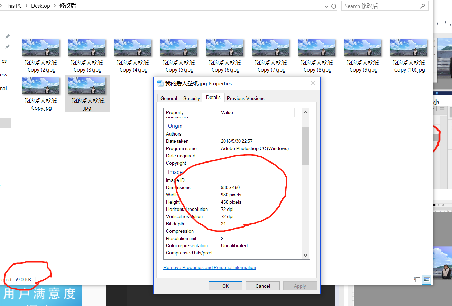Screen dimensions: 452x306
Task: Click OK in Properties dialog
Action: [225, 286]
